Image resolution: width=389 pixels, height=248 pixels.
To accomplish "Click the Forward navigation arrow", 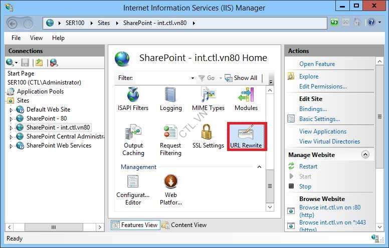I will click(28, 24).
